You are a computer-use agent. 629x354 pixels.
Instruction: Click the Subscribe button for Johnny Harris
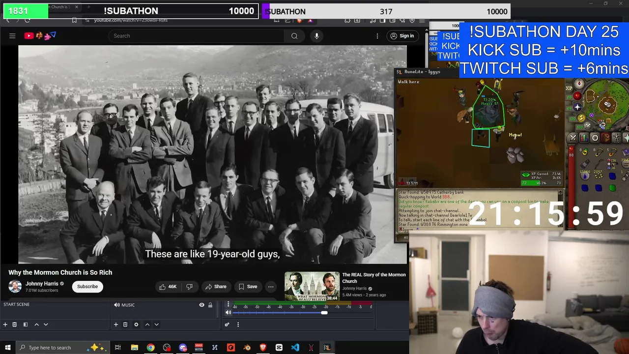(x=87, y=287)
